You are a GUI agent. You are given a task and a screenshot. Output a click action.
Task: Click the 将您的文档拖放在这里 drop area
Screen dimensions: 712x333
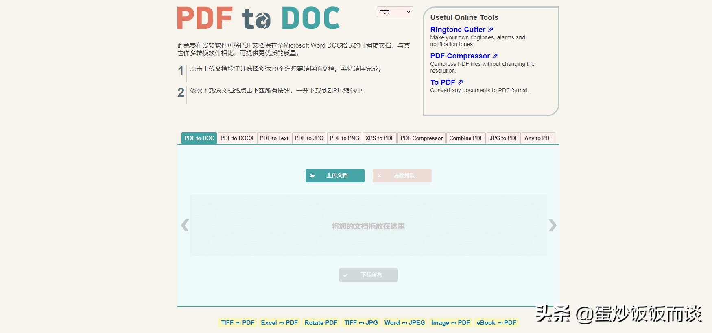pos(368,225)
